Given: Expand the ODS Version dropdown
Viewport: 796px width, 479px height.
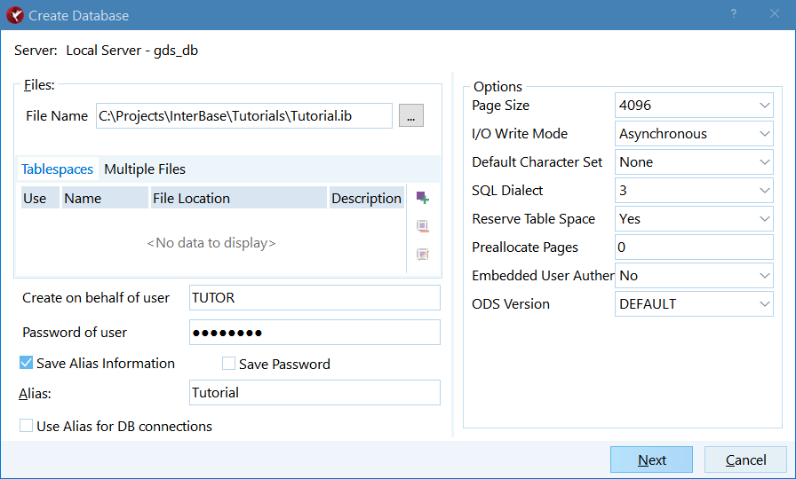Looking at the screenshot, I should point(694,304).
